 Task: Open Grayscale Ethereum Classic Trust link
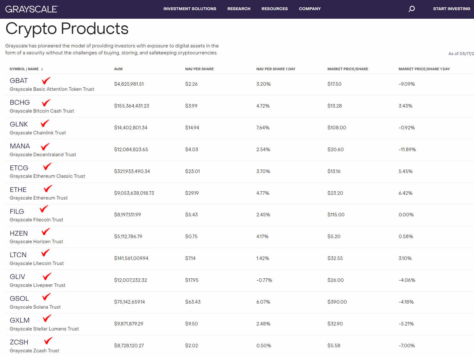(x=47, y=176)
